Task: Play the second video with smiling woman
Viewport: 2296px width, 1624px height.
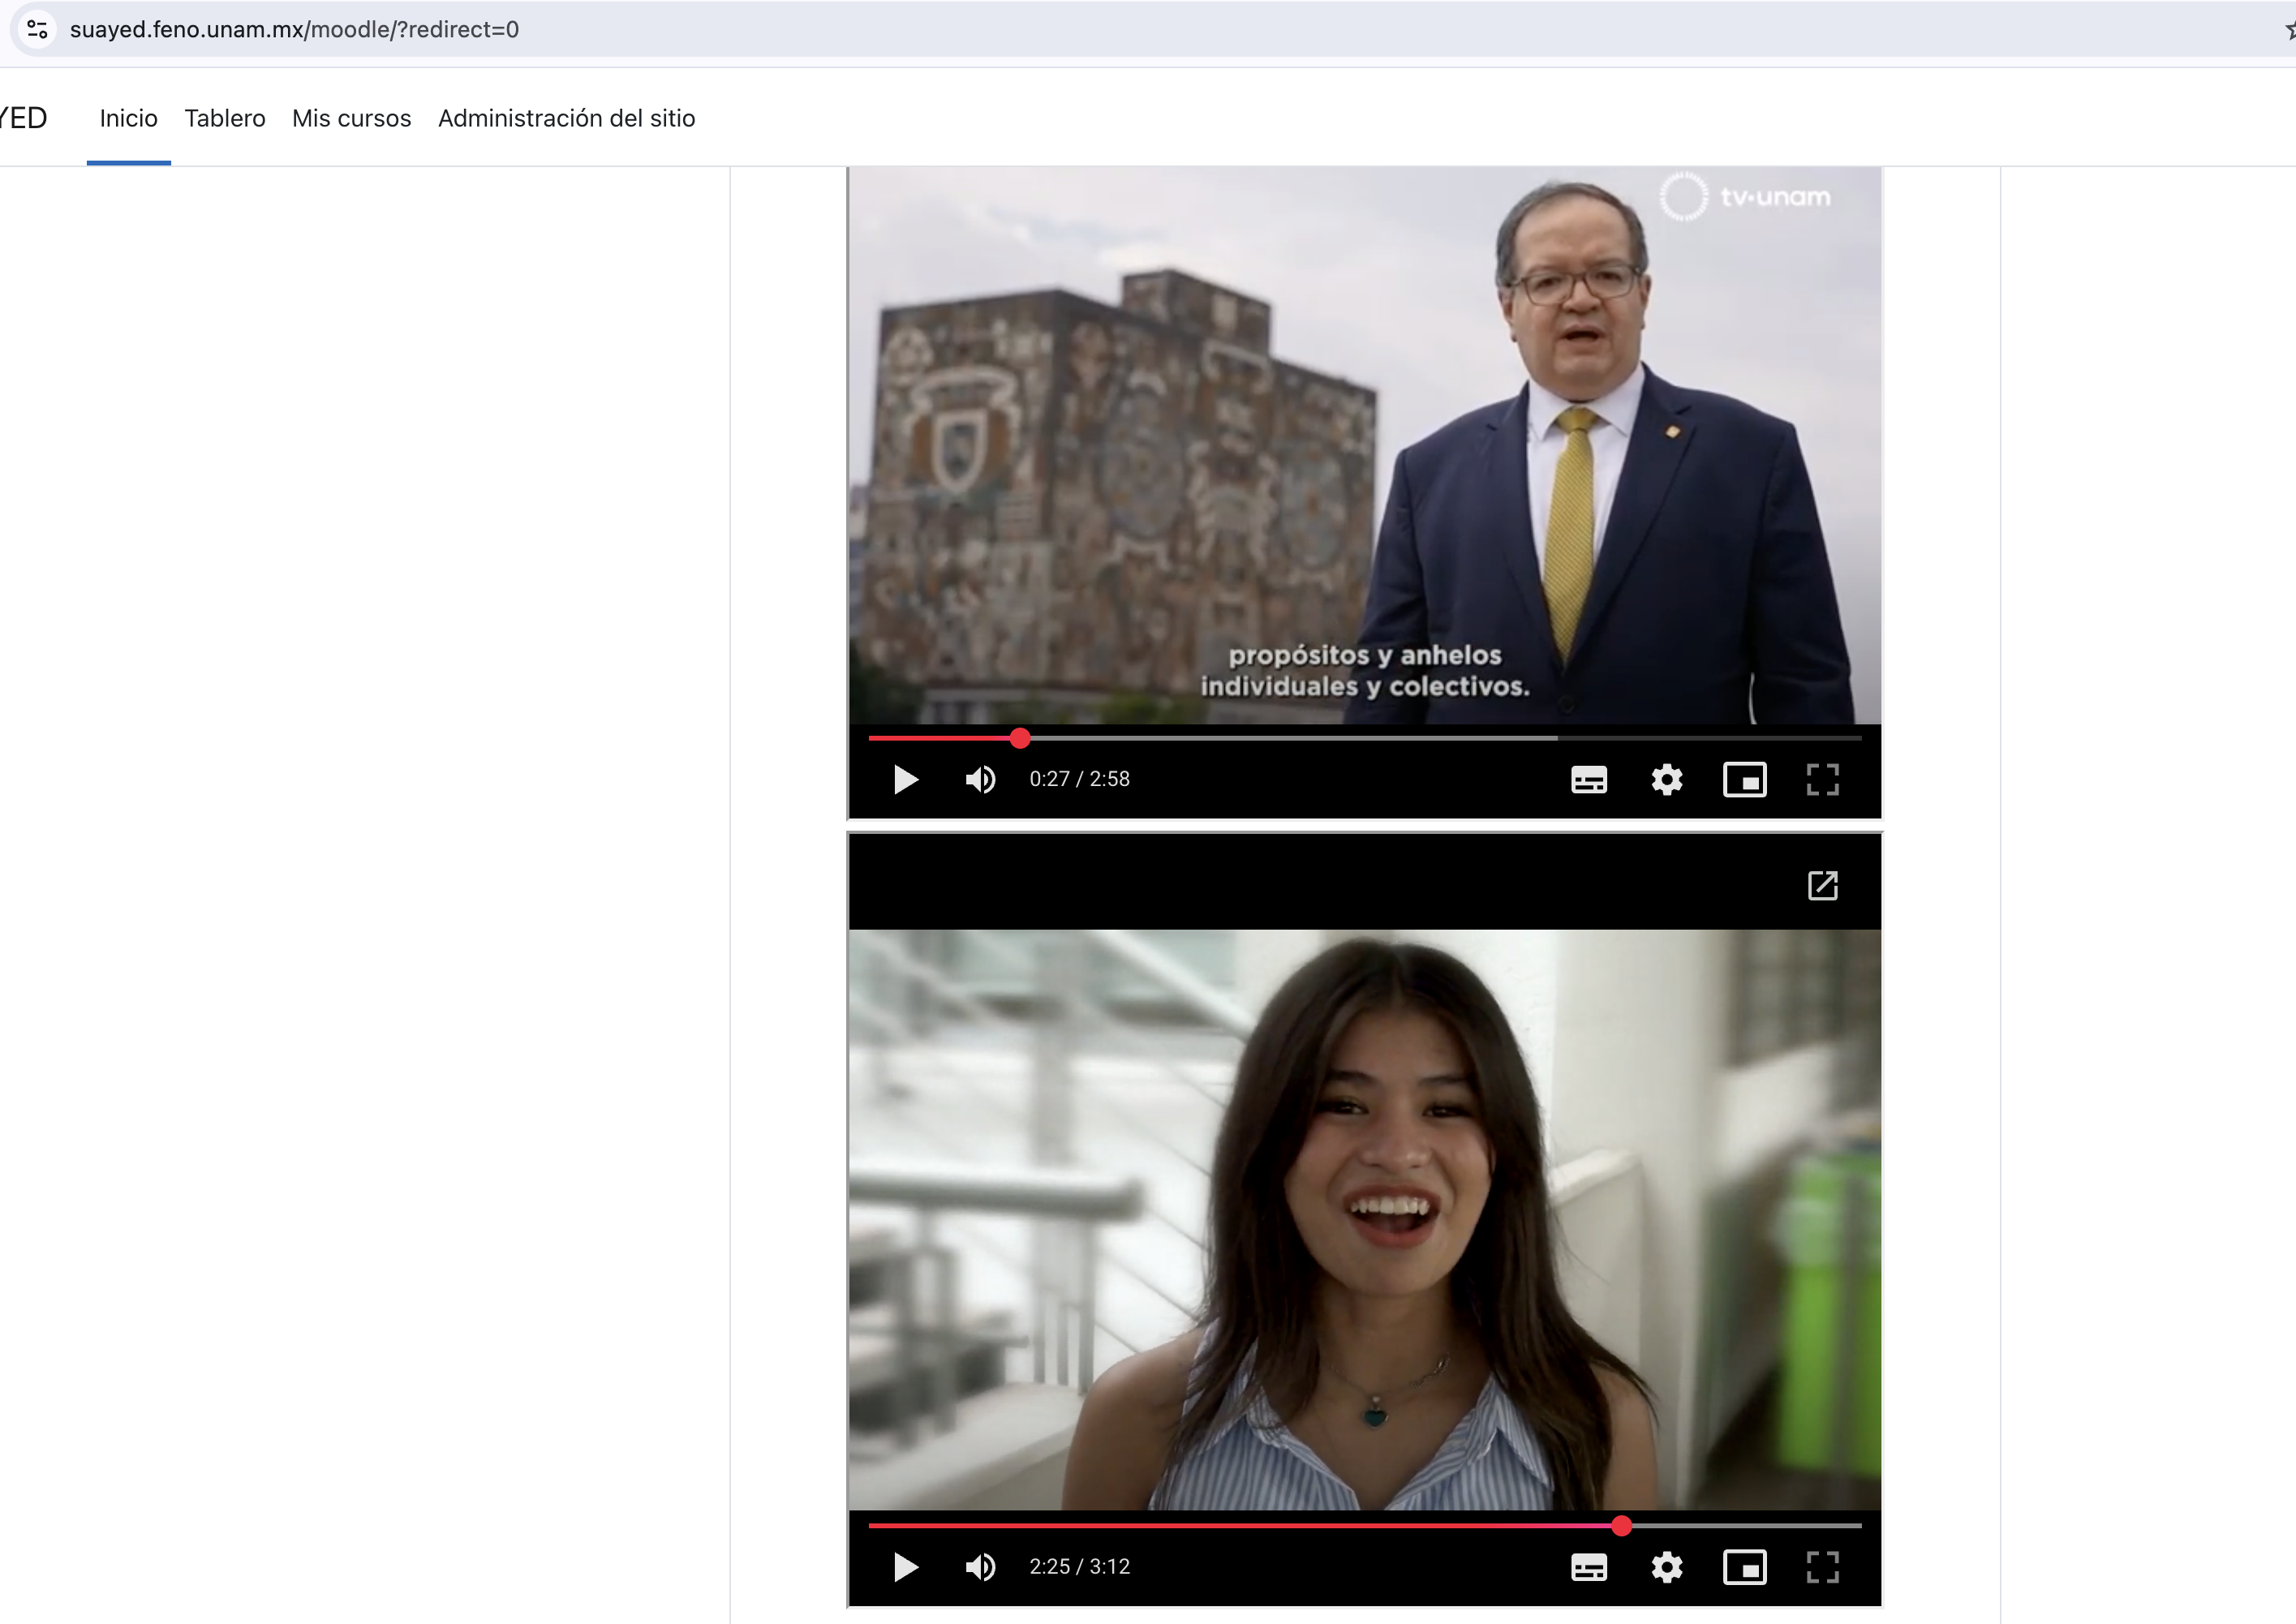Action: click(x=905, y=1567)
